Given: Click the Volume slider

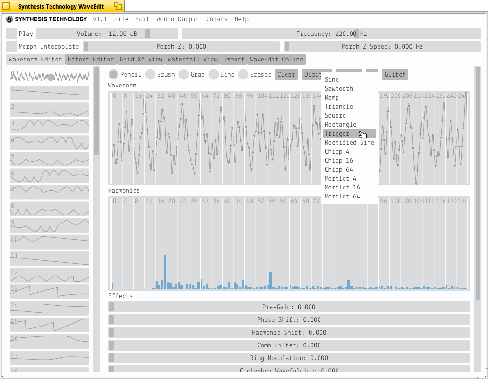Looking at the screenshot, I should point(107,34).
